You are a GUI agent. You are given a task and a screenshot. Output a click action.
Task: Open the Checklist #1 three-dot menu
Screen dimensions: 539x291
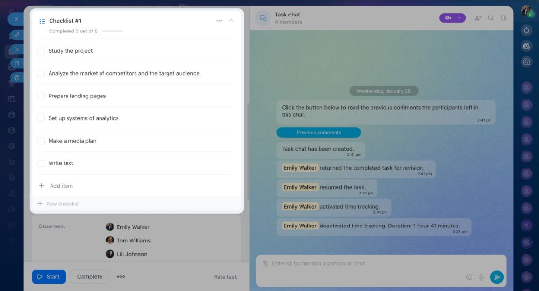tap(219, 21)
